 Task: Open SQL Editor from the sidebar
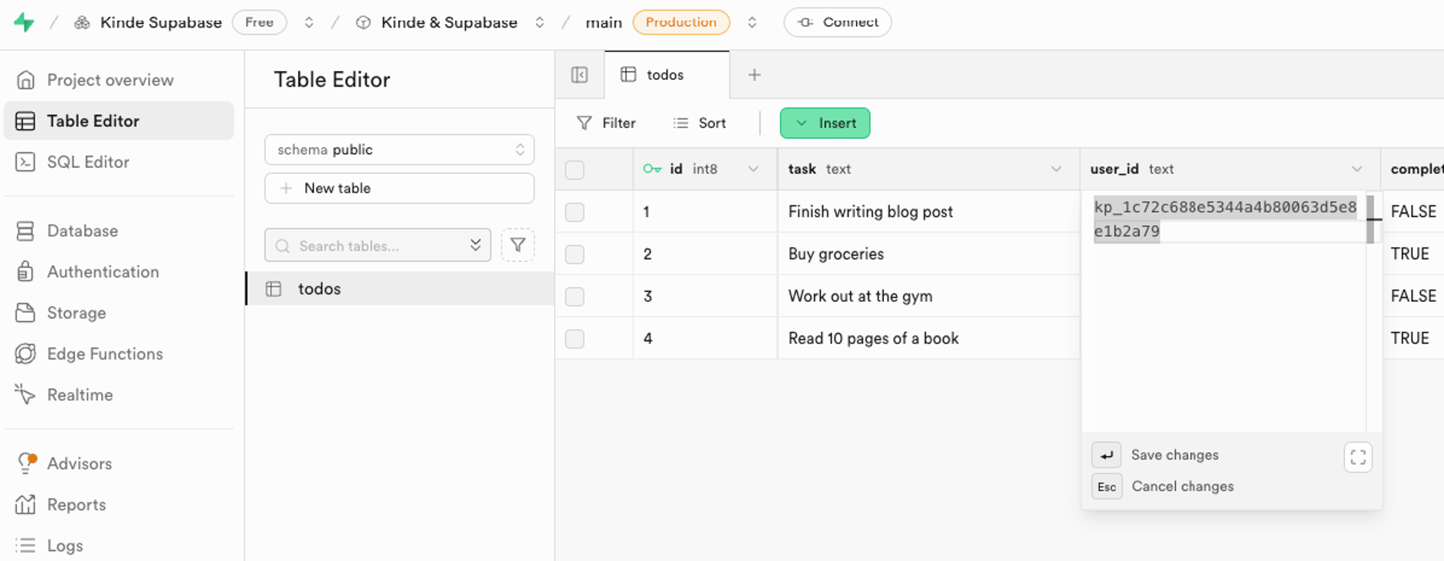(88, 162)
